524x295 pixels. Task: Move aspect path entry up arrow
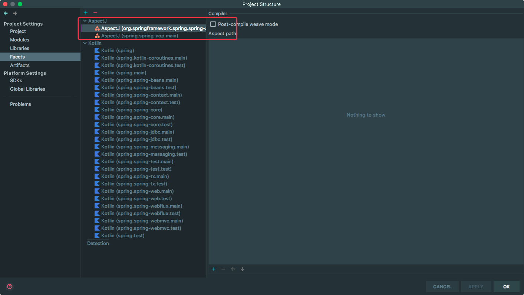pos(233,269)
